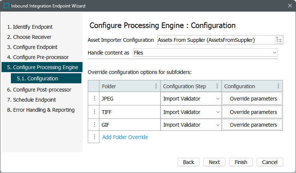The width and height of the screenshot is (296, 173).
Task: Close the Inbound Integration Endpoint Wizard
Action: (x=290, y=6)
